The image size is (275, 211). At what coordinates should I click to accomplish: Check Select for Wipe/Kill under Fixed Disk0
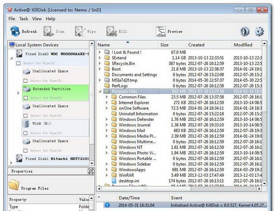(x=18, y=63)
